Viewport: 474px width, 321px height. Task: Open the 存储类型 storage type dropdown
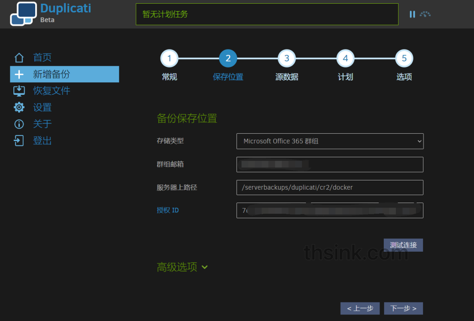coord(330,141)
